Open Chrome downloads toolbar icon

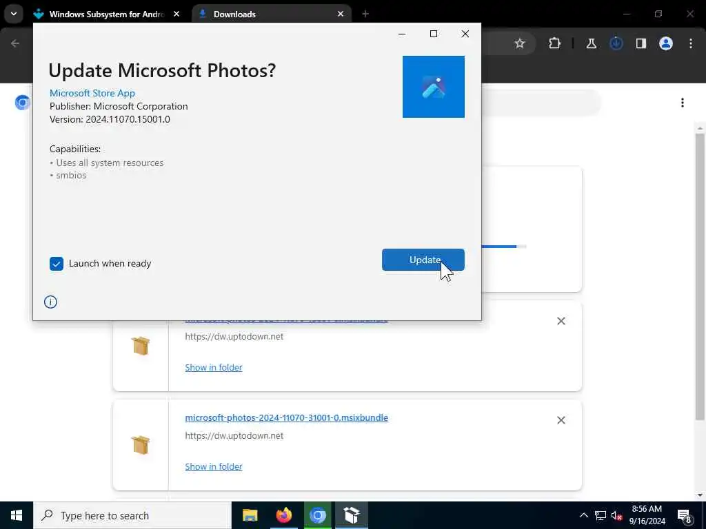point(616,43)
